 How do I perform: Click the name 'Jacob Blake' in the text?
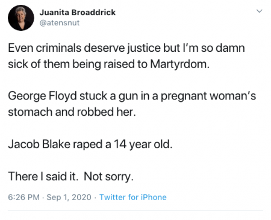click(x=39, y=144)
